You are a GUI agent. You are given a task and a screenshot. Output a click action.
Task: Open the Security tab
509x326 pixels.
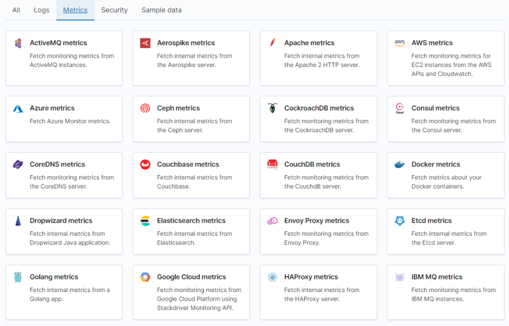point(115,10)
